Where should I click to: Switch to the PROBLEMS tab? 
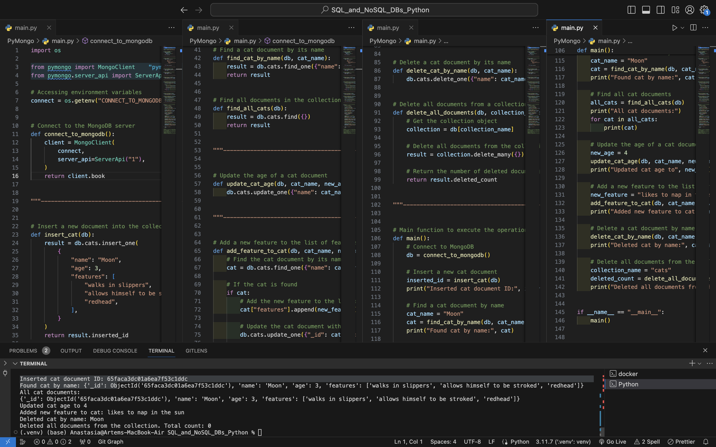[23, 351]
